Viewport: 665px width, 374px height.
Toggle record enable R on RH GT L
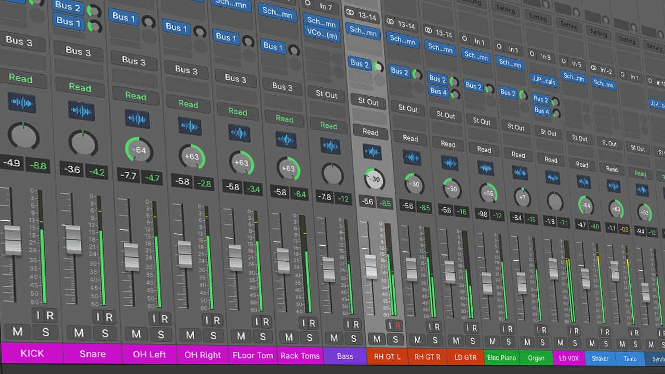click(397, 326)
